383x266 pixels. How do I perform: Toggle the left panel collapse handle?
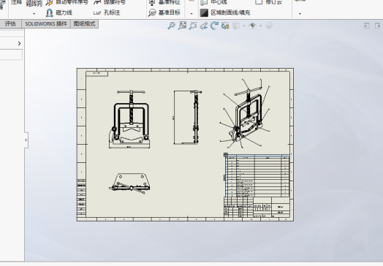click(x=26, y=140)
